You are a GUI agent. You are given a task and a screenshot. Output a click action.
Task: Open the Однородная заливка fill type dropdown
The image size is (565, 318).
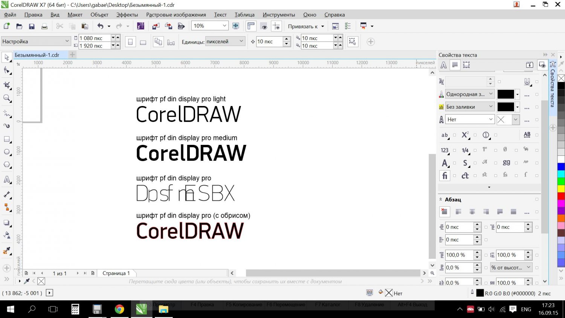(x=470, y=94)
